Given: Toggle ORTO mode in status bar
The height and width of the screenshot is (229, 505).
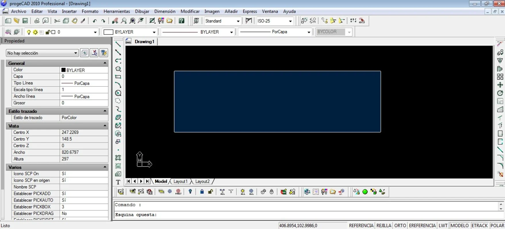Looking at the screenshot, I should point(400,226).
